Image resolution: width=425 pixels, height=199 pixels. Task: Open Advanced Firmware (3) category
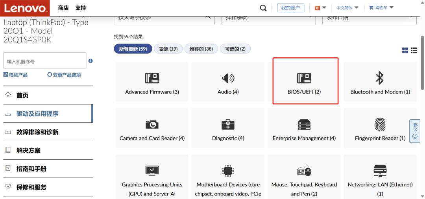tap(152, 82)
